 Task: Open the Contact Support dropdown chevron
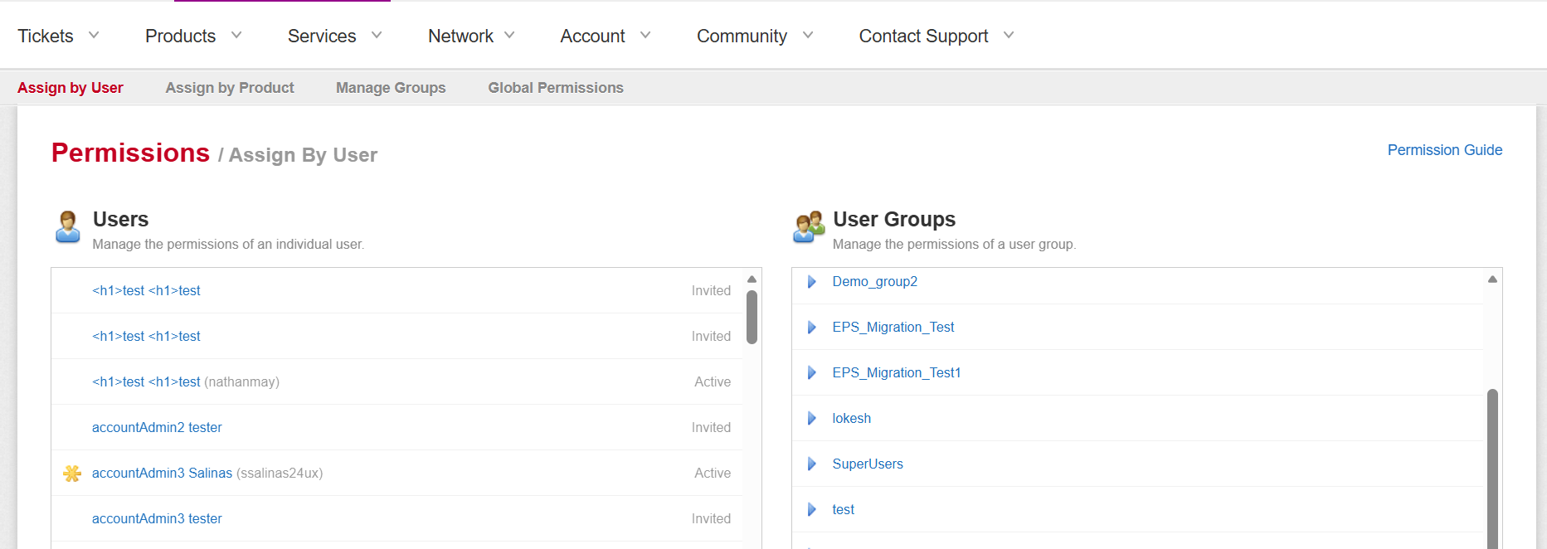(1009, 36)
